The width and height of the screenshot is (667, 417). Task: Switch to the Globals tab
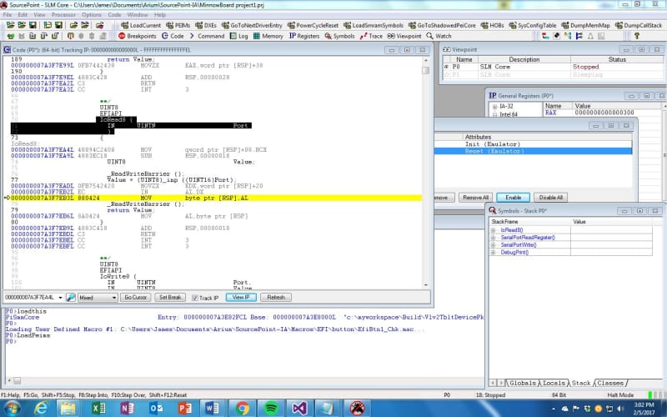coord(523,383)
